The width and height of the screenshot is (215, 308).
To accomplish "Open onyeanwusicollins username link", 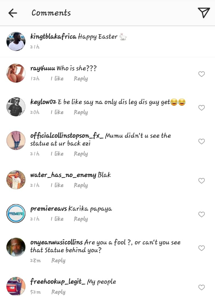I will pos(56,242).
